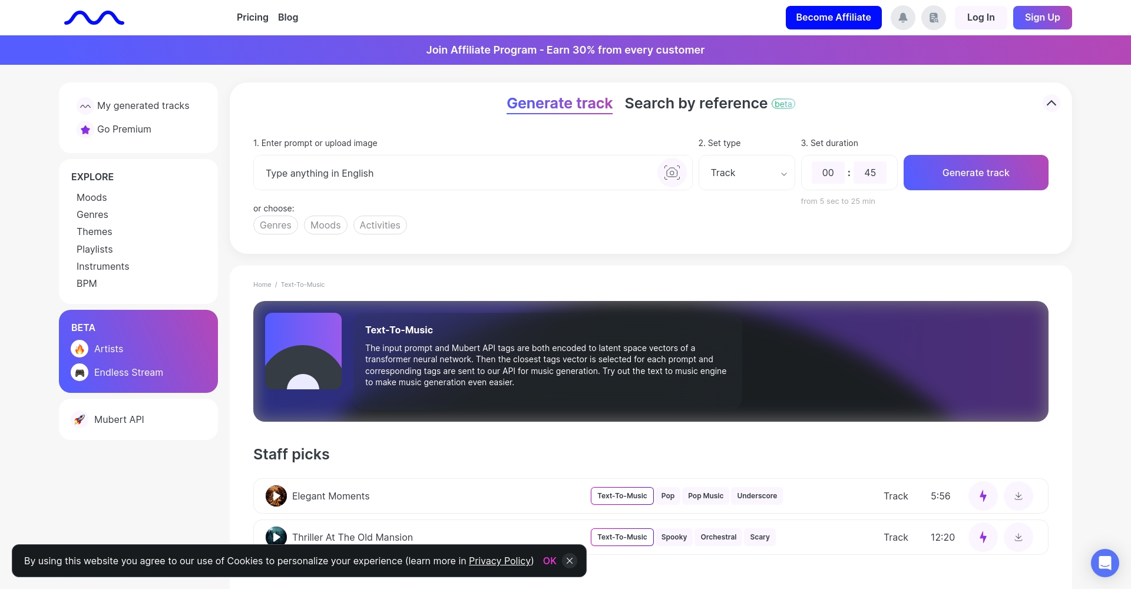Click the camera upload image icon
The height and width of the screenshot is (589, 1131).
(672, 173)
